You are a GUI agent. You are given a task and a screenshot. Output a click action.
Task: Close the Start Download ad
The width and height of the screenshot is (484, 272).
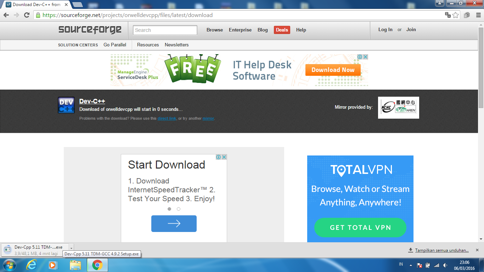pyautogui.click(x=224, y=157)
